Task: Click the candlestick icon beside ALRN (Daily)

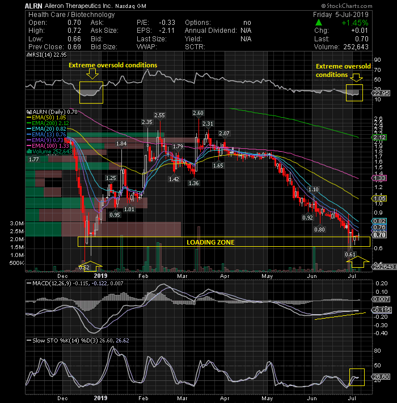Action: point(29,112)
